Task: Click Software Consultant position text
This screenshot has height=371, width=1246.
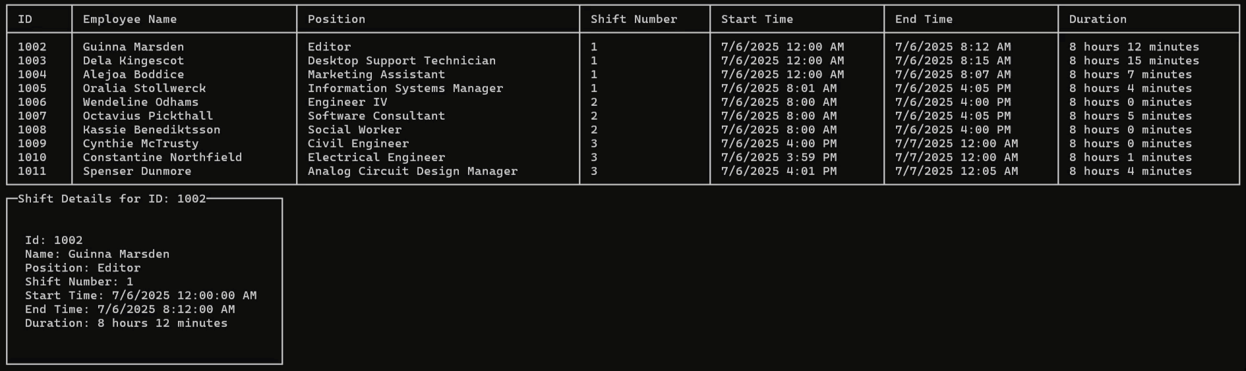Action: [376, 116]
